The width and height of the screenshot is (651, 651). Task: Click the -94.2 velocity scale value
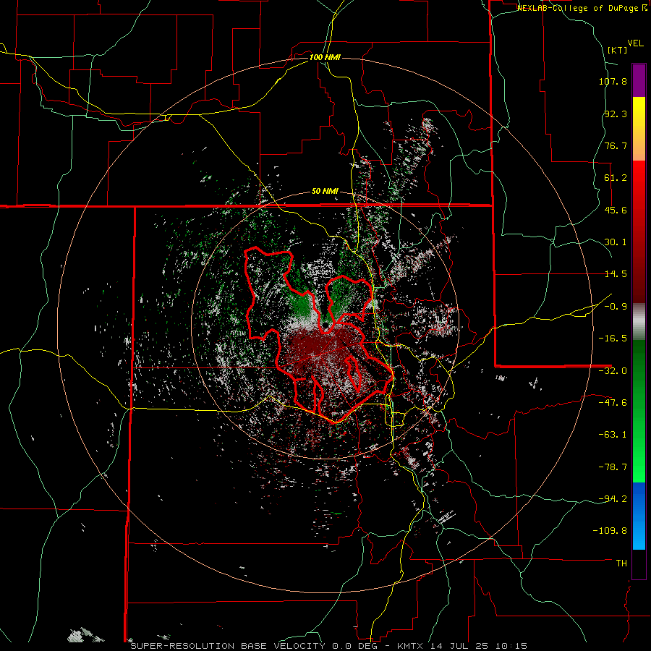click(613, 498)
